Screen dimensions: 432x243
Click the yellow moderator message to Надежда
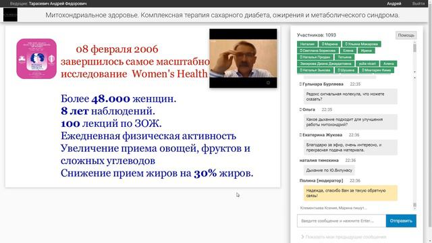(350, 193)
